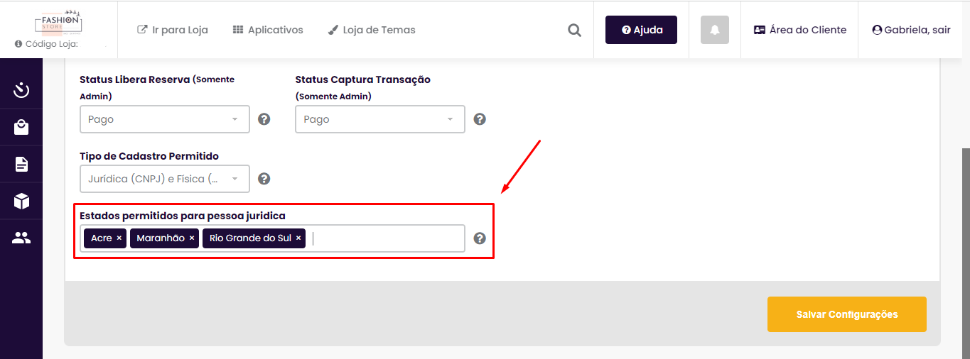970x359 pixels.
Task: Open the Aplicativos menu
Action: [268, 30]
